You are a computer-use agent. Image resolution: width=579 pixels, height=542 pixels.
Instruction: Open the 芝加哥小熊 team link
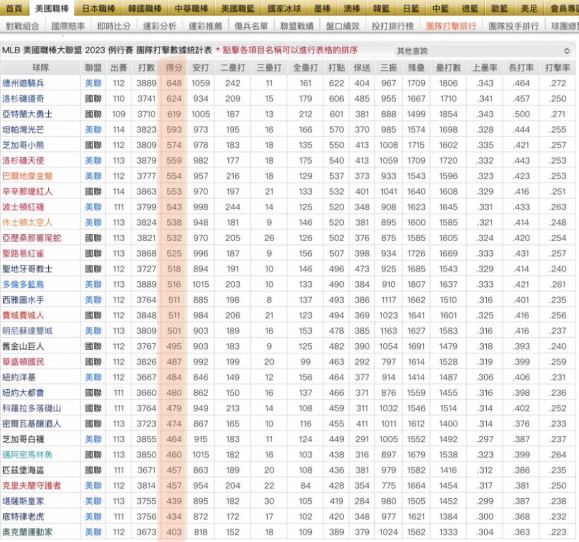click(23, 145)
